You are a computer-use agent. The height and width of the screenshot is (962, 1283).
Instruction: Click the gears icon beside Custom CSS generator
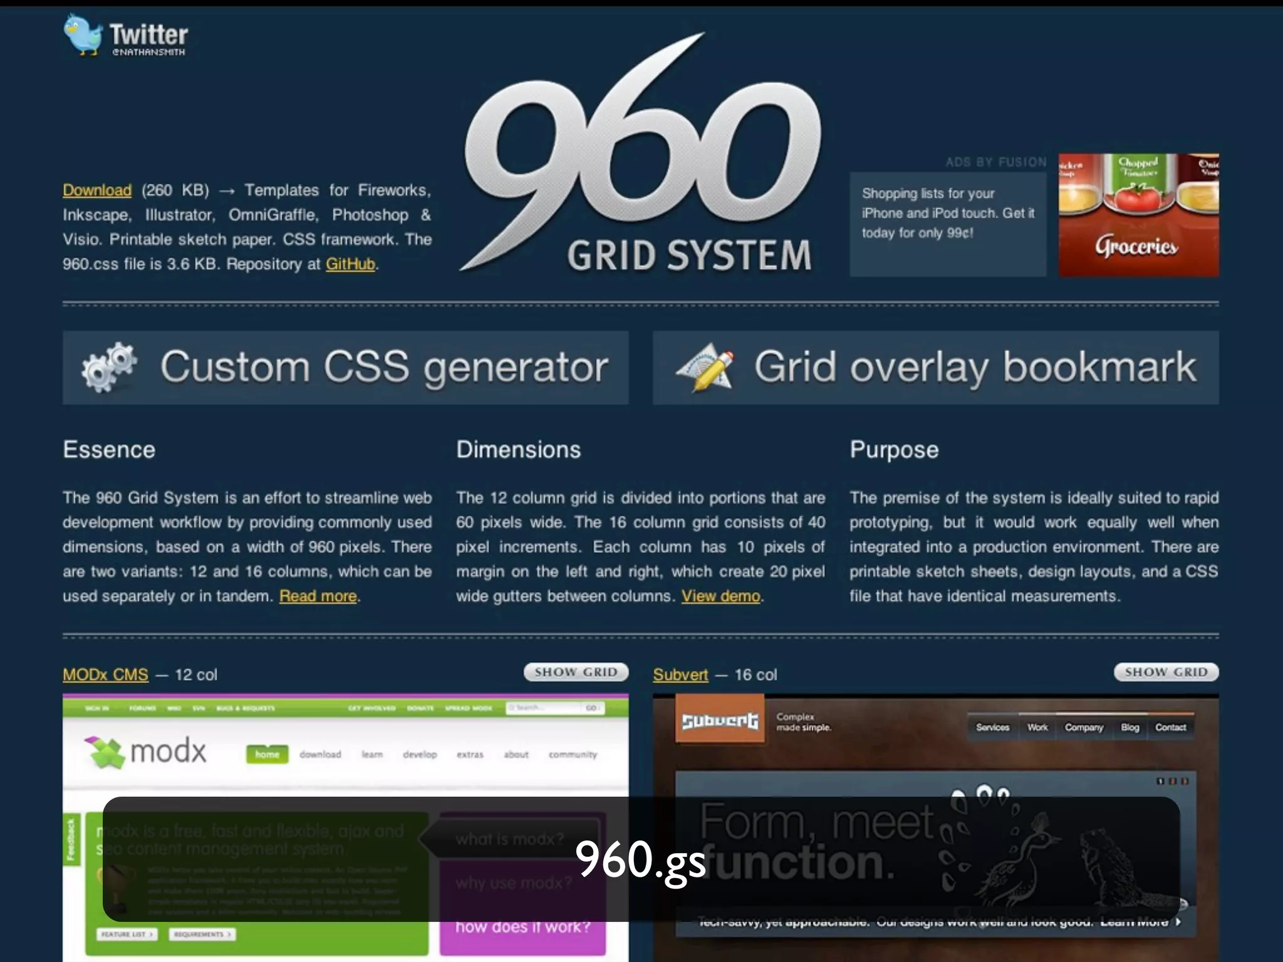[109, 368]
